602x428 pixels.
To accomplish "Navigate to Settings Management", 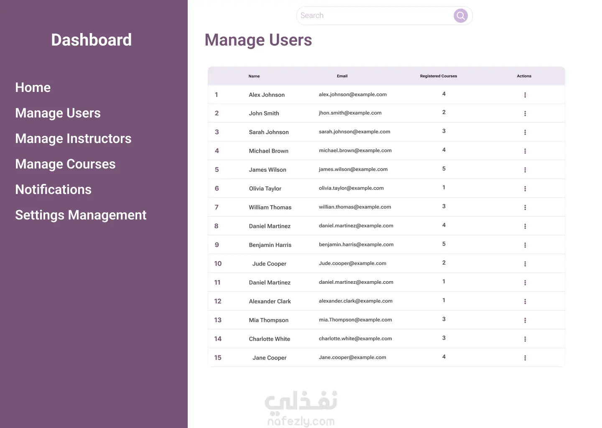I will click(x=81, y=215).
